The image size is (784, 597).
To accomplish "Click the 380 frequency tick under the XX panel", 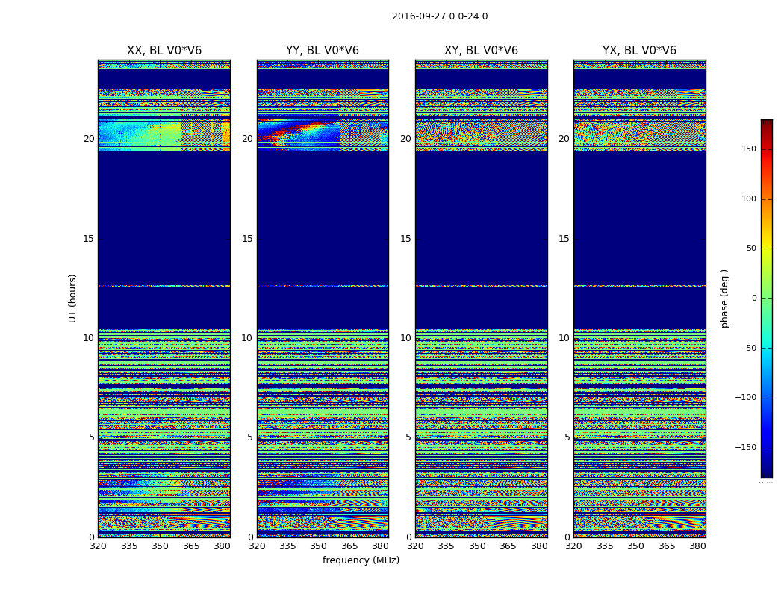I will (222, 546).
